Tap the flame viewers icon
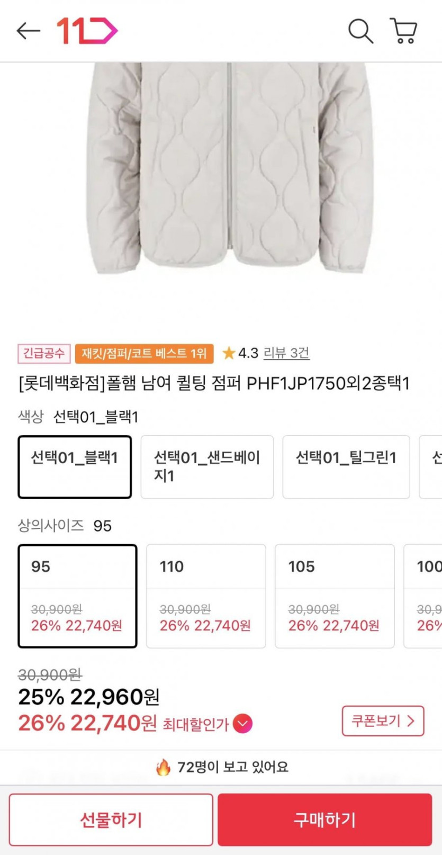Screen dimensions: 442x855 [x=163, y=767]
